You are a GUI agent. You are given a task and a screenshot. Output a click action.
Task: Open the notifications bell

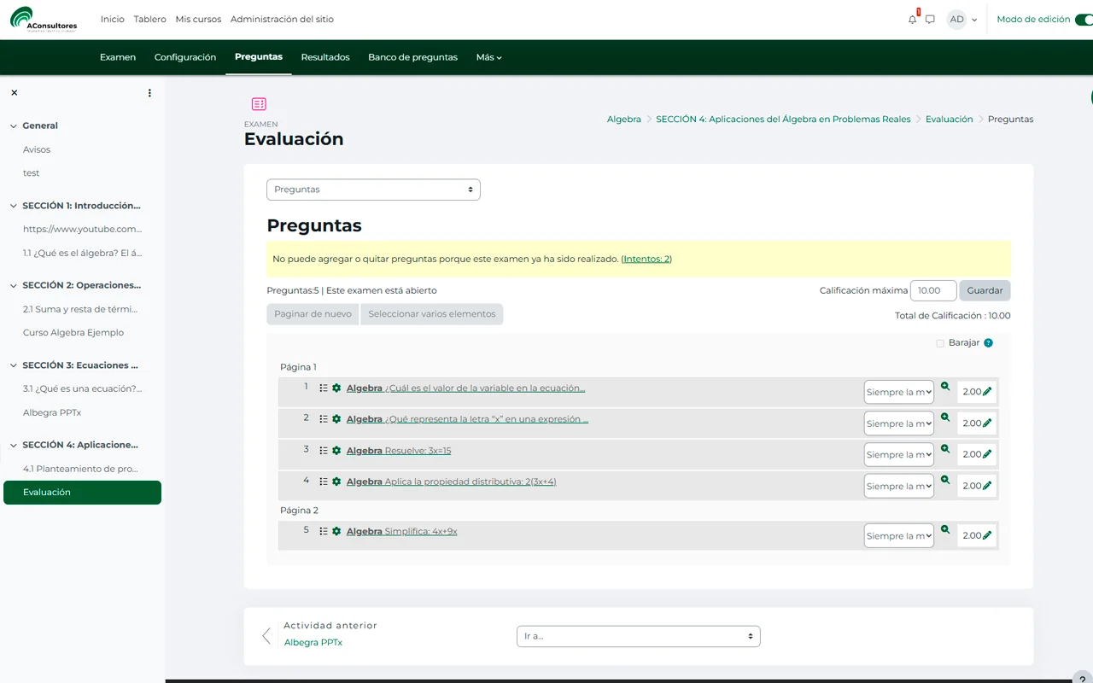(912, 19)
